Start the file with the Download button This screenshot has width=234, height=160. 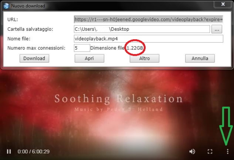point(34,58)
